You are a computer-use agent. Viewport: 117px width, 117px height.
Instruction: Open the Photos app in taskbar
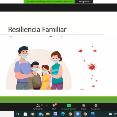click(x=93, y=114)
